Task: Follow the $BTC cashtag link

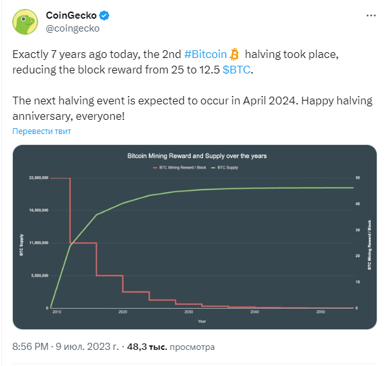Action: (237, 70)
